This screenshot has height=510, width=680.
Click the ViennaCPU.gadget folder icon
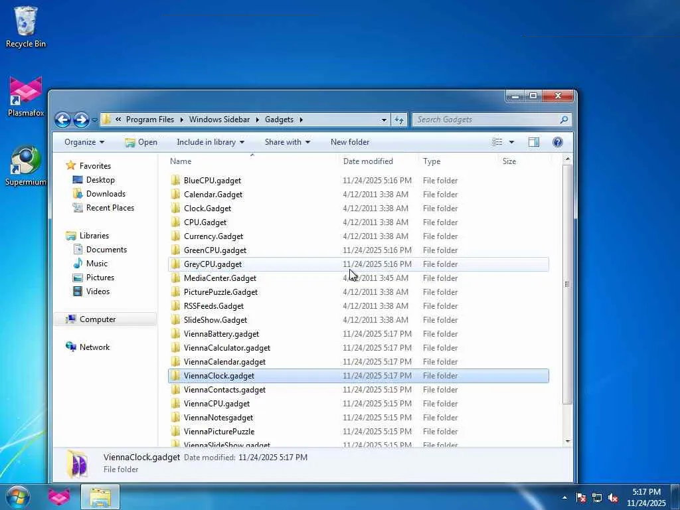pyautogui.click(x=175, y=403)
